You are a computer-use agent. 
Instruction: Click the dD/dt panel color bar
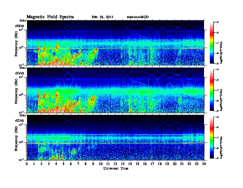pos(212,90)
